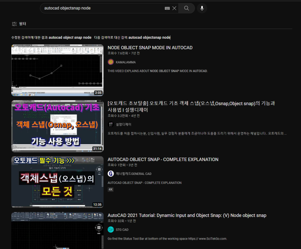Visit the STG CAD channel name
The width and height of the screenshot is (301, 249).
click(122, 229)
